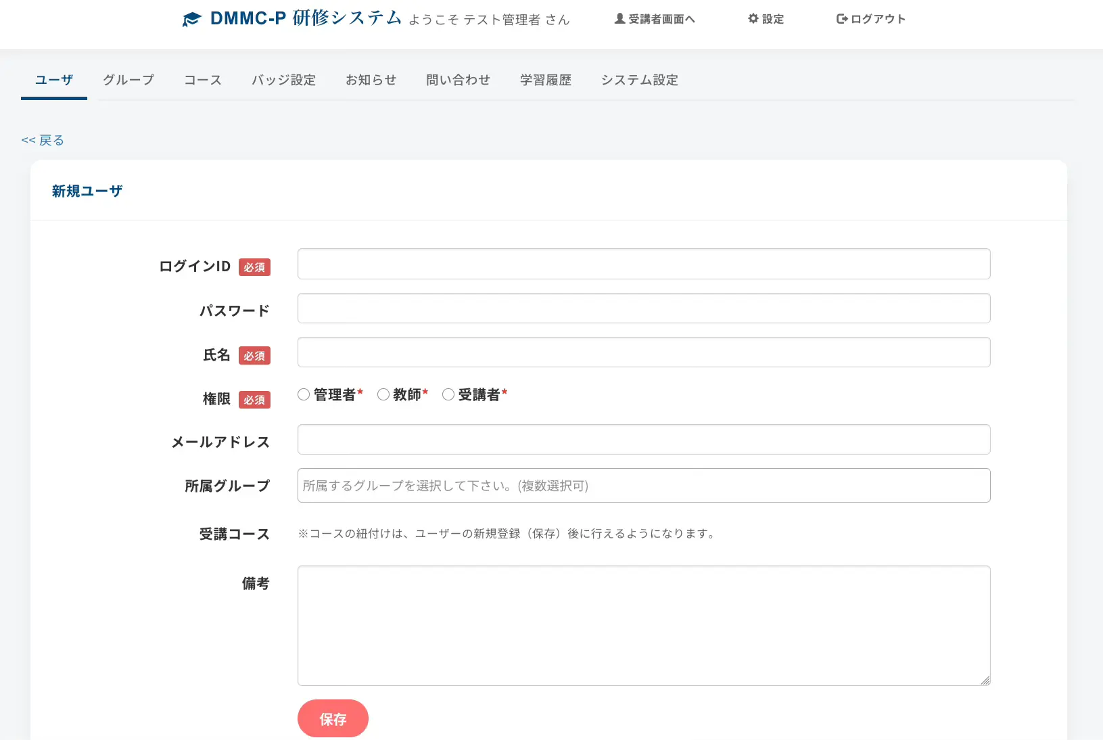The height and width of the screenshot is (740, 1103).
Task: Pick the 受講者 radio option
Action: pyautogui.click(x=448, y=394)
